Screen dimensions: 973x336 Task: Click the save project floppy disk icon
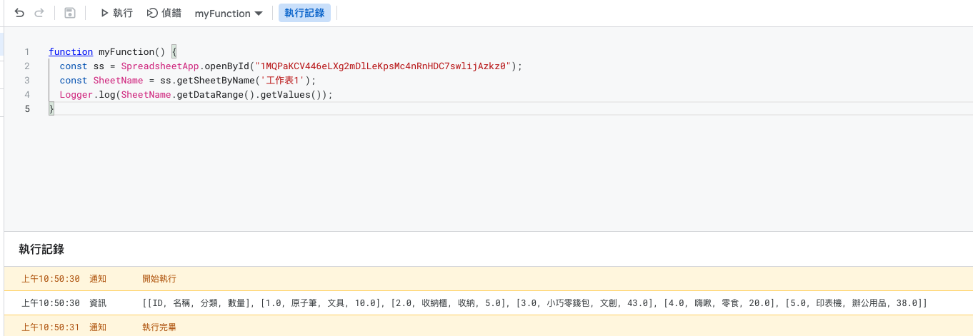tap(69, 13)
